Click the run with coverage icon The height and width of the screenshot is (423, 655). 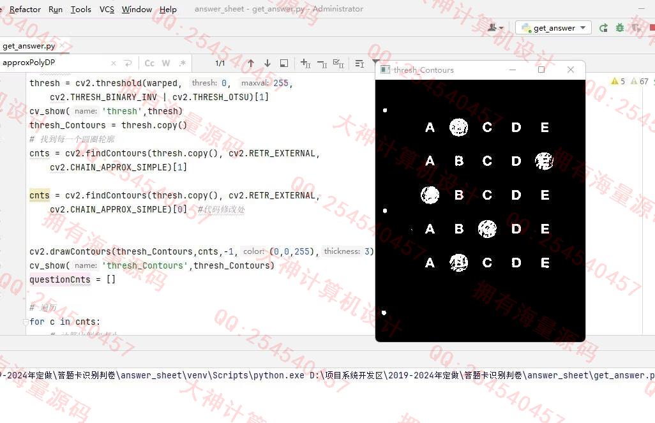pyautogui.click(x=636, y=27)
